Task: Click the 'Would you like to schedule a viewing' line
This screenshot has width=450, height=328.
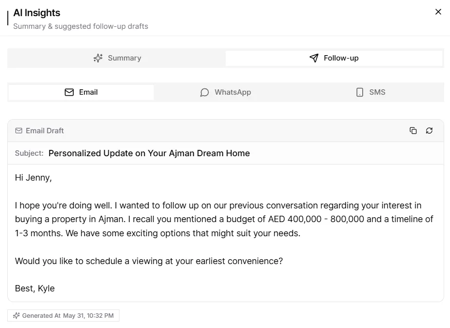Action: click(149, 261)
